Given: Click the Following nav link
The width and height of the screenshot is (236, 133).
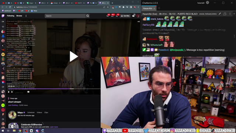Looking at the screenshot, I should point(11,16).
